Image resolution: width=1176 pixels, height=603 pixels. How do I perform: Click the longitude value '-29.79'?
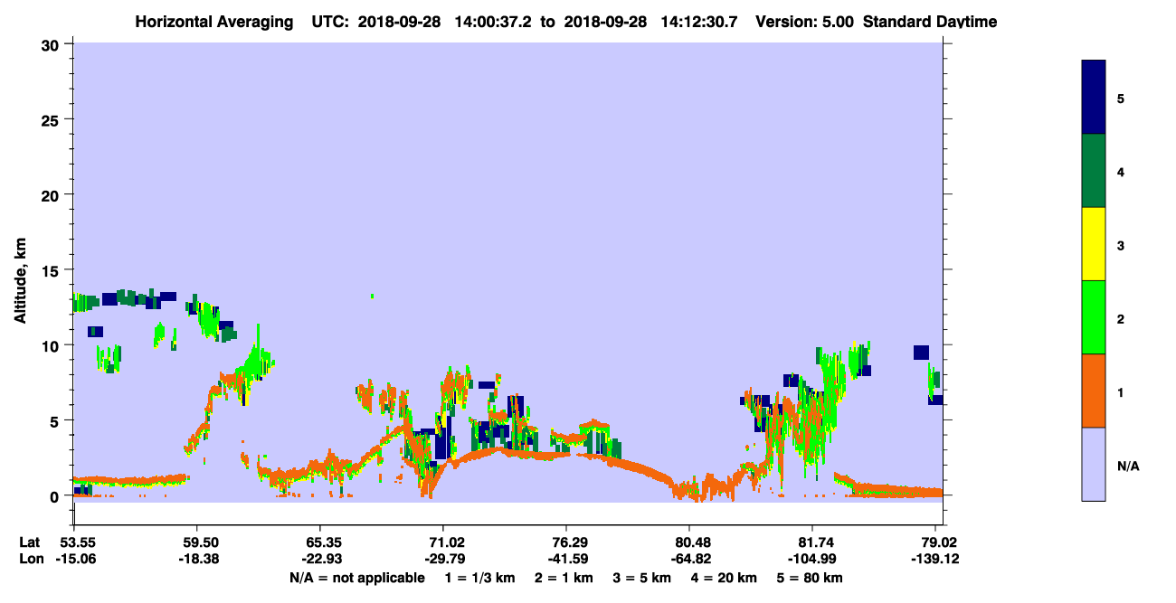coord(443,559)
